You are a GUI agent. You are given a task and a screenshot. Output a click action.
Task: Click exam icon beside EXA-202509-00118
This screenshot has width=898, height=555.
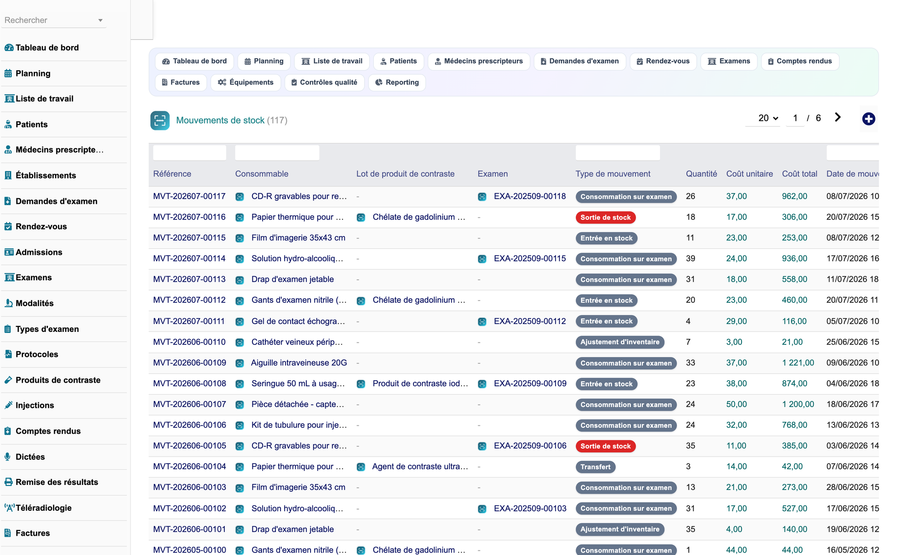pyautogui.click(x=482, y=197)
